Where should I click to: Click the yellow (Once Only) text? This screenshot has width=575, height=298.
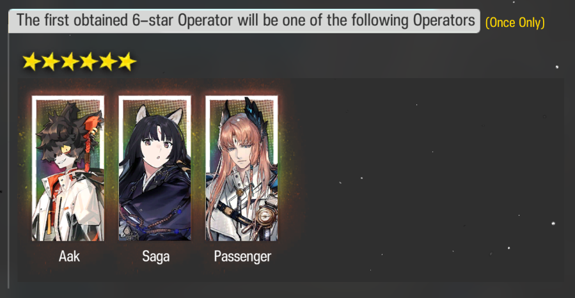(515, 22)
